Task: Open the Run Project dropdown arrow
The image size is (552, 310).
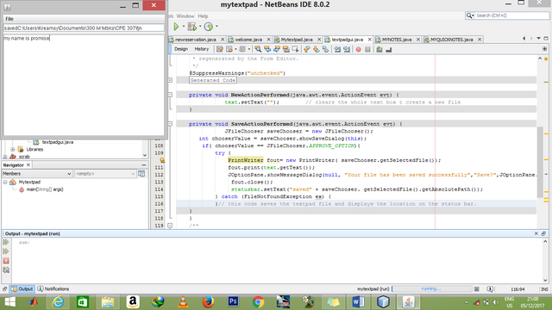Action: 184,27
